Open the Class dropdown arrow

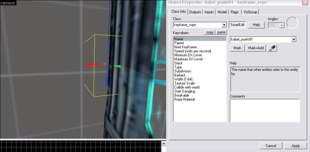pyautogui.click(x=224, y=25)
